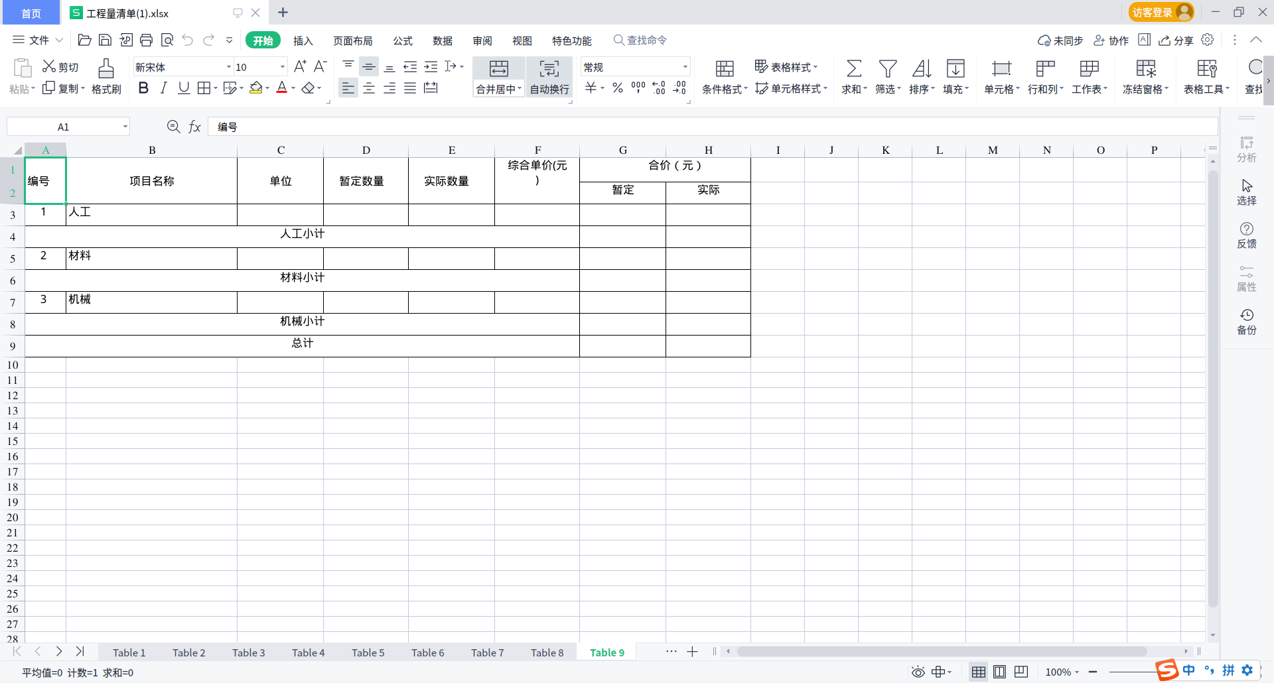Open the filter tool
This screenshot has width=1274, height=683.
point(887,76)
